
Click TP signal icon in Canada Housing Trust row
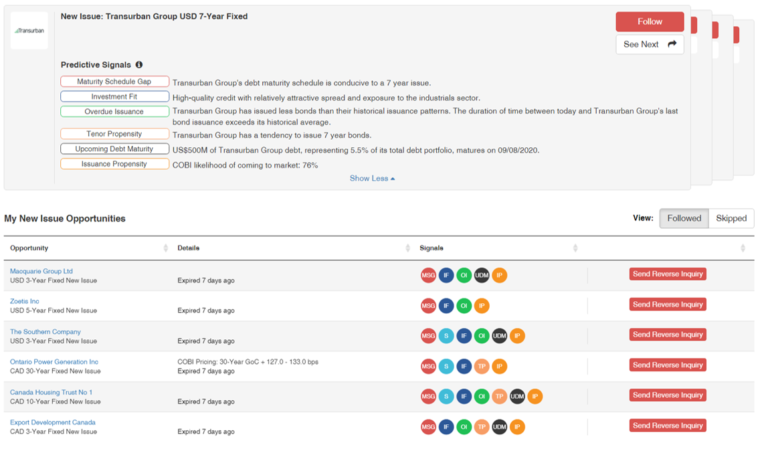coord(500,397)
